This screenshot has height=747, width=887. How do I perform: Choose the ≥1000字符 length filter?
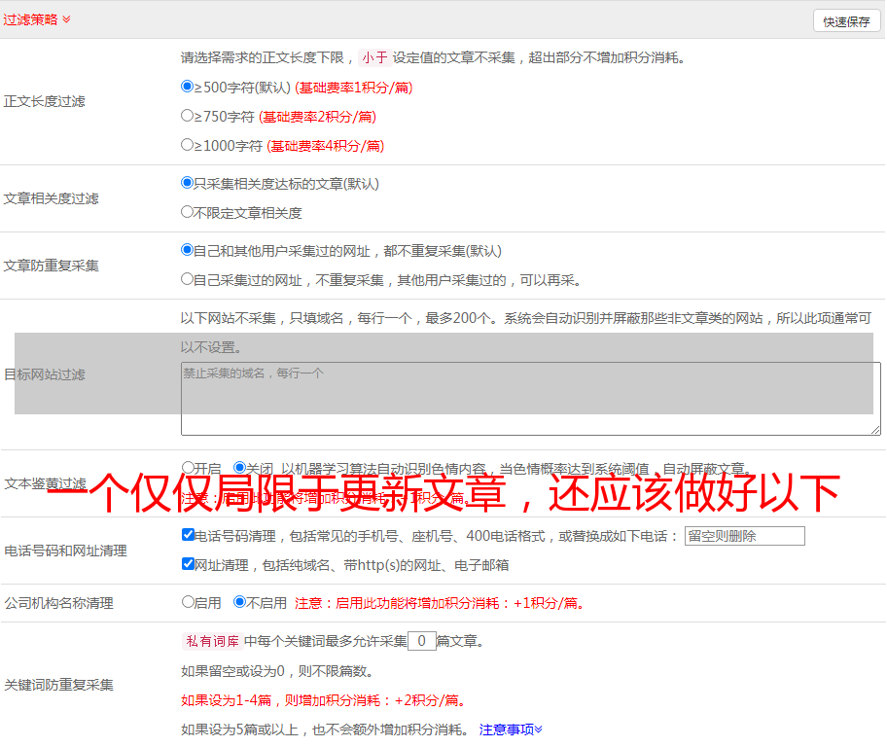click(188, 145)
